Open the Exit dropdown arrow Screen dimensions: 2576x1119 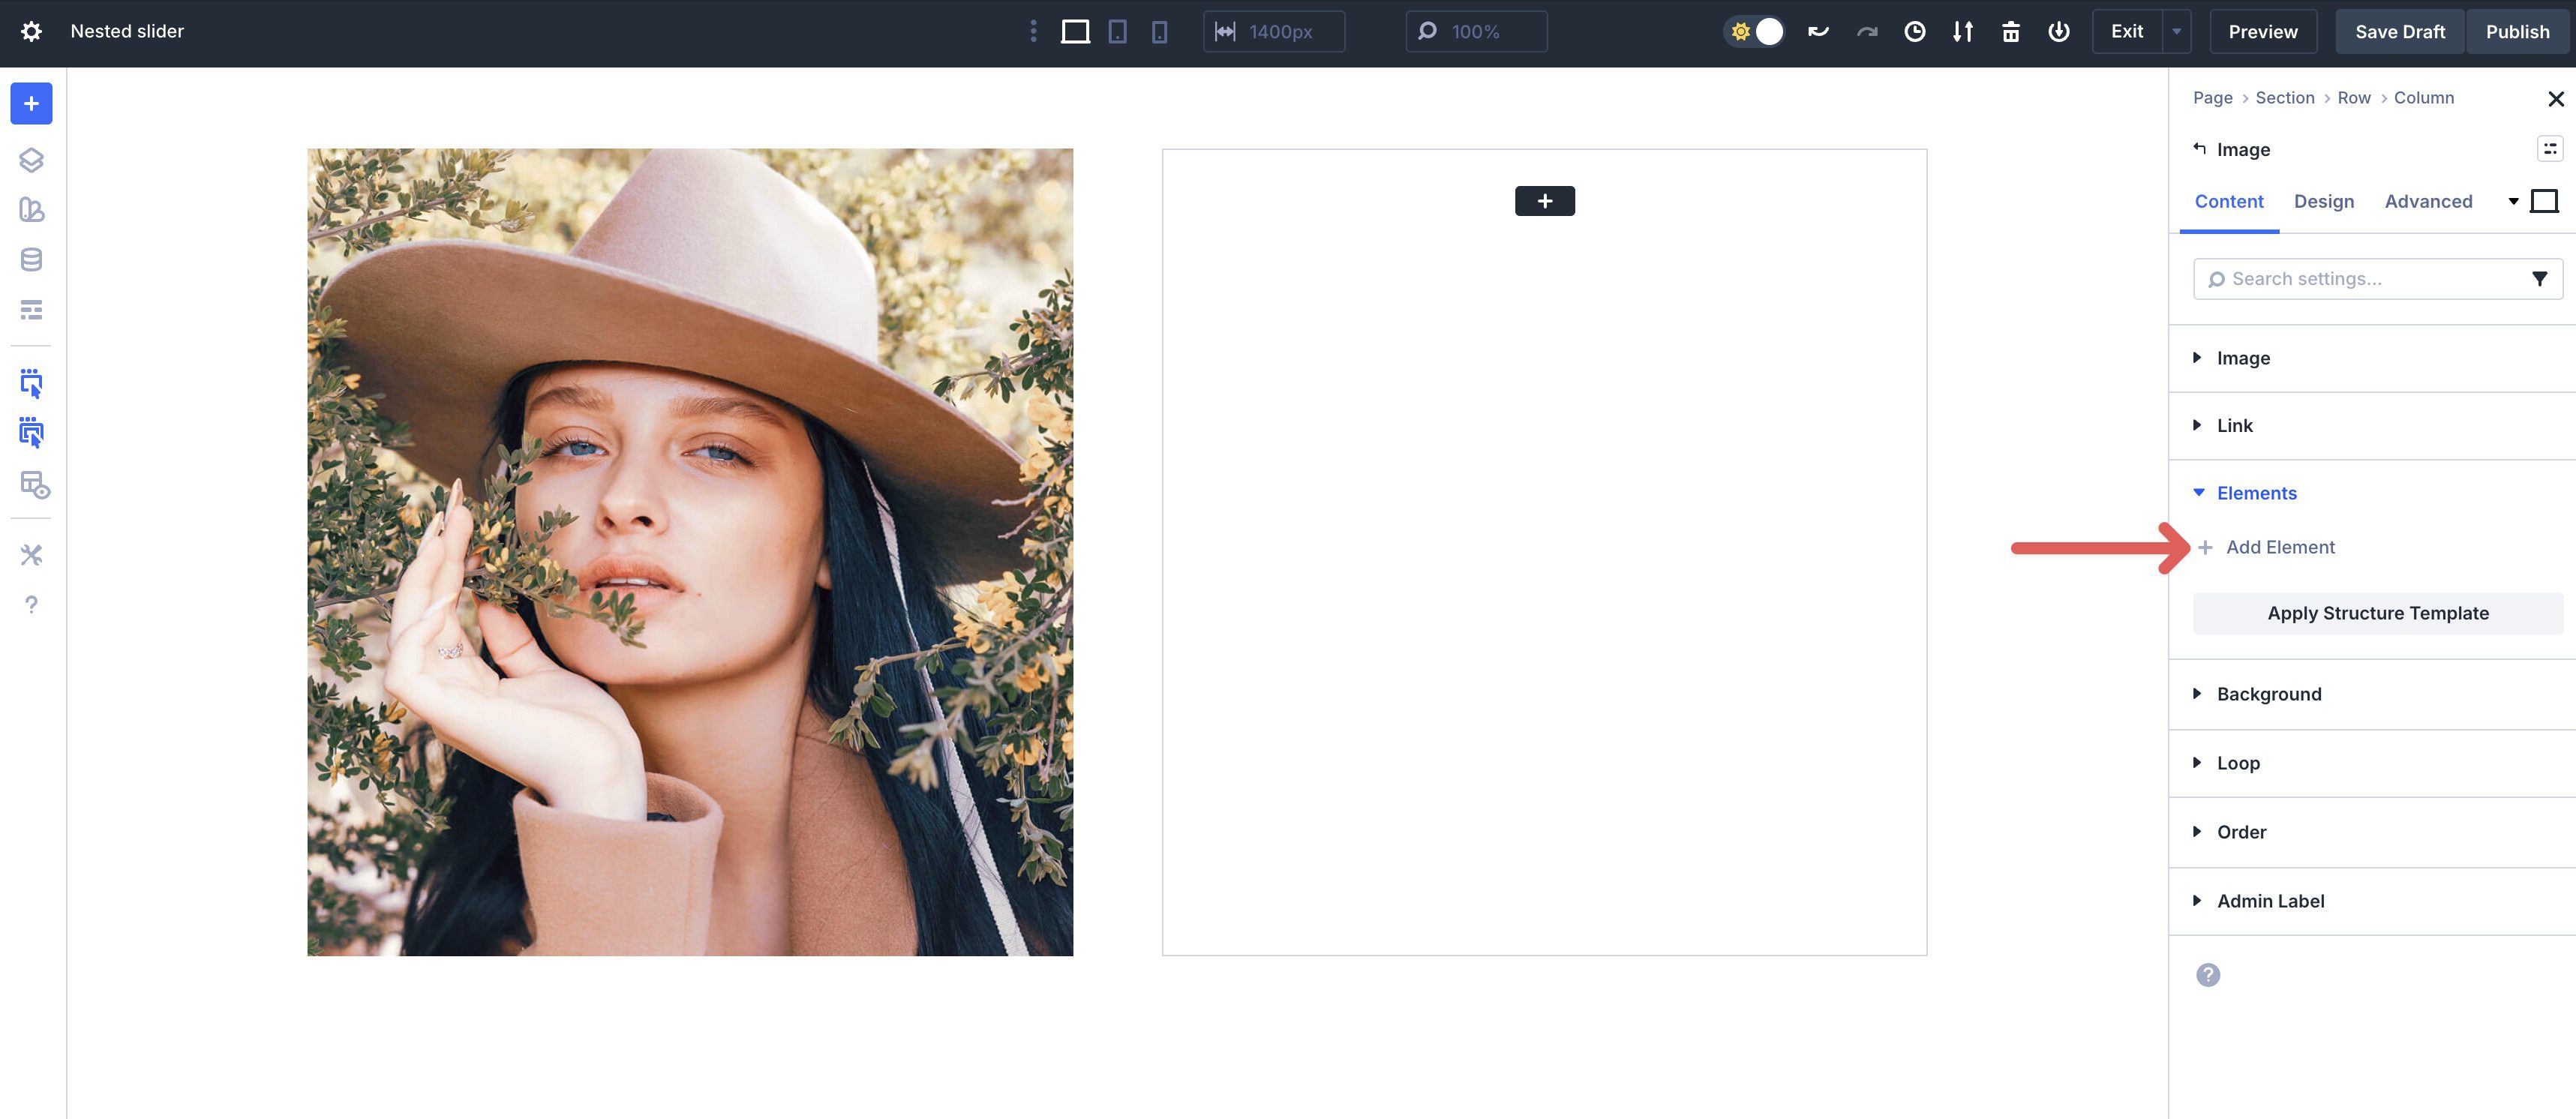click(x=2176, y=31)
